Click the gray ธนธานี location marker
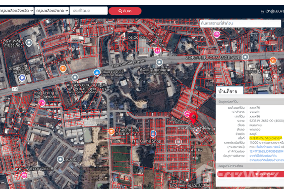This screenshot has width=284, height=189. point(60,159)
